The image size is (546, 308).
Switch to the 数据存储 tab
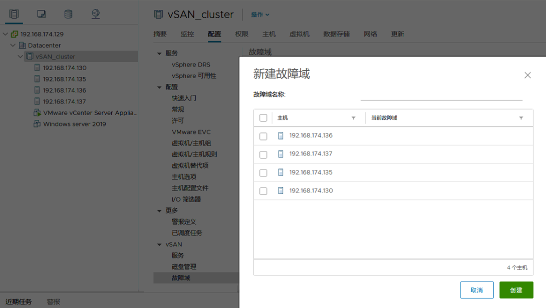[x=337, y=34]
